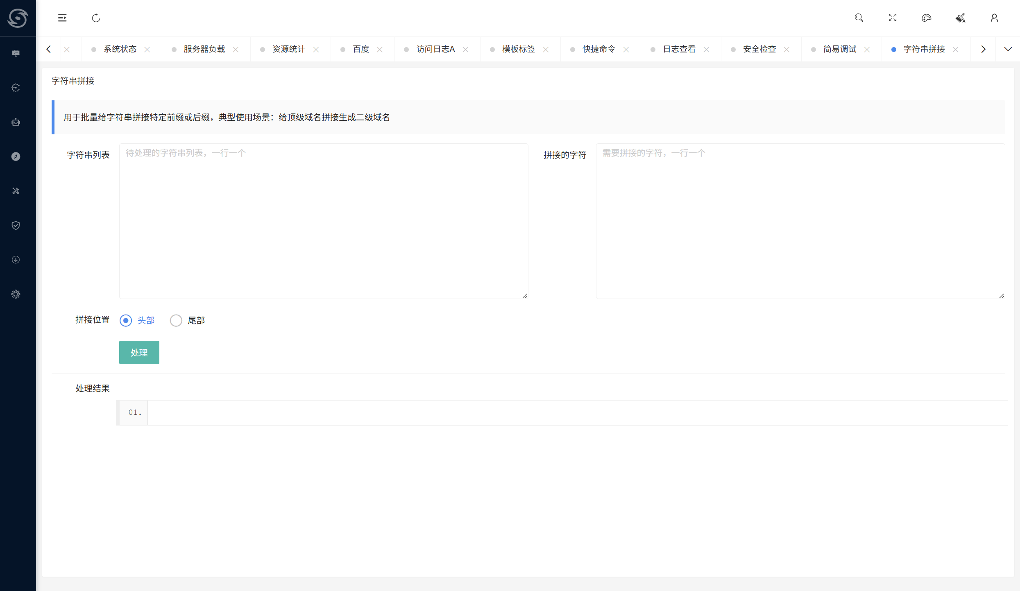Open the user profile icon
The width and height of the screenshot is (1020, 591).
pos(994,18)
